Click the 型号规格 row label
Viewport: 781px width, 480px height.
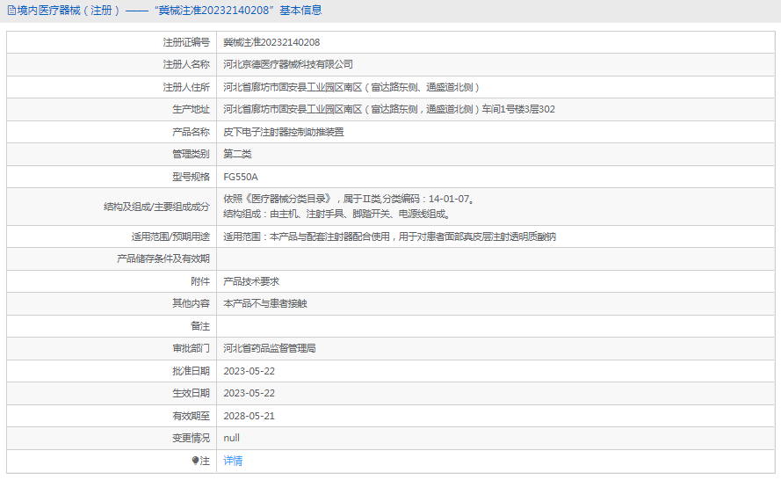coord(192,177)
